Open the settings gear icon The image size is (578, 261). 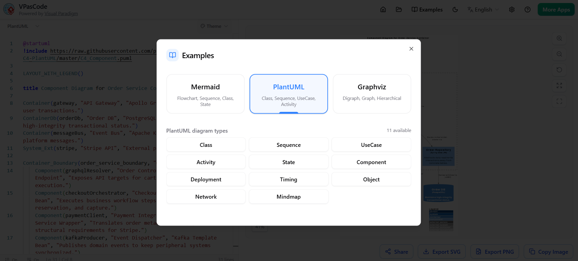pyautogui.click(x=512, y=9)
